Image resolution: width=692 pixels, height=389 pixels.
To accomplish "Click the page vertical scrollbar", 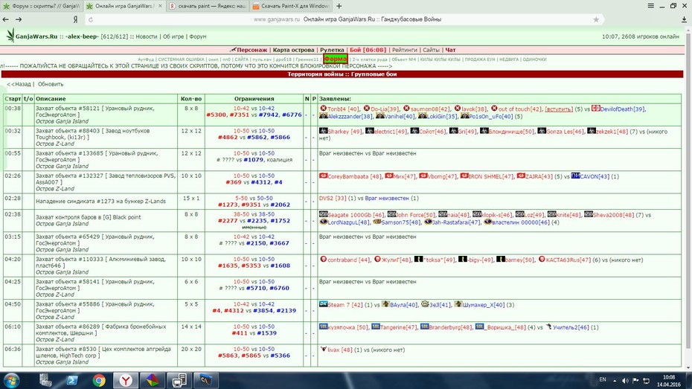I will (x=688, y=199).
